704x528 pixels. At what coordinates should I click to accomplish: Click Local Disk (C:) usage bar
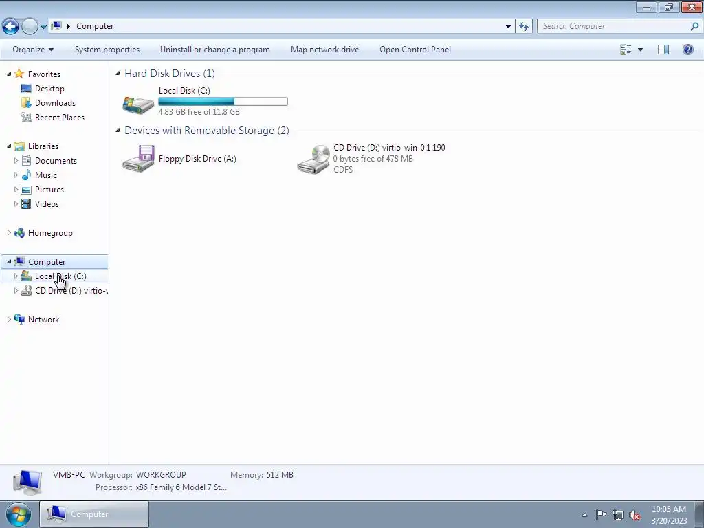(223, 102)
